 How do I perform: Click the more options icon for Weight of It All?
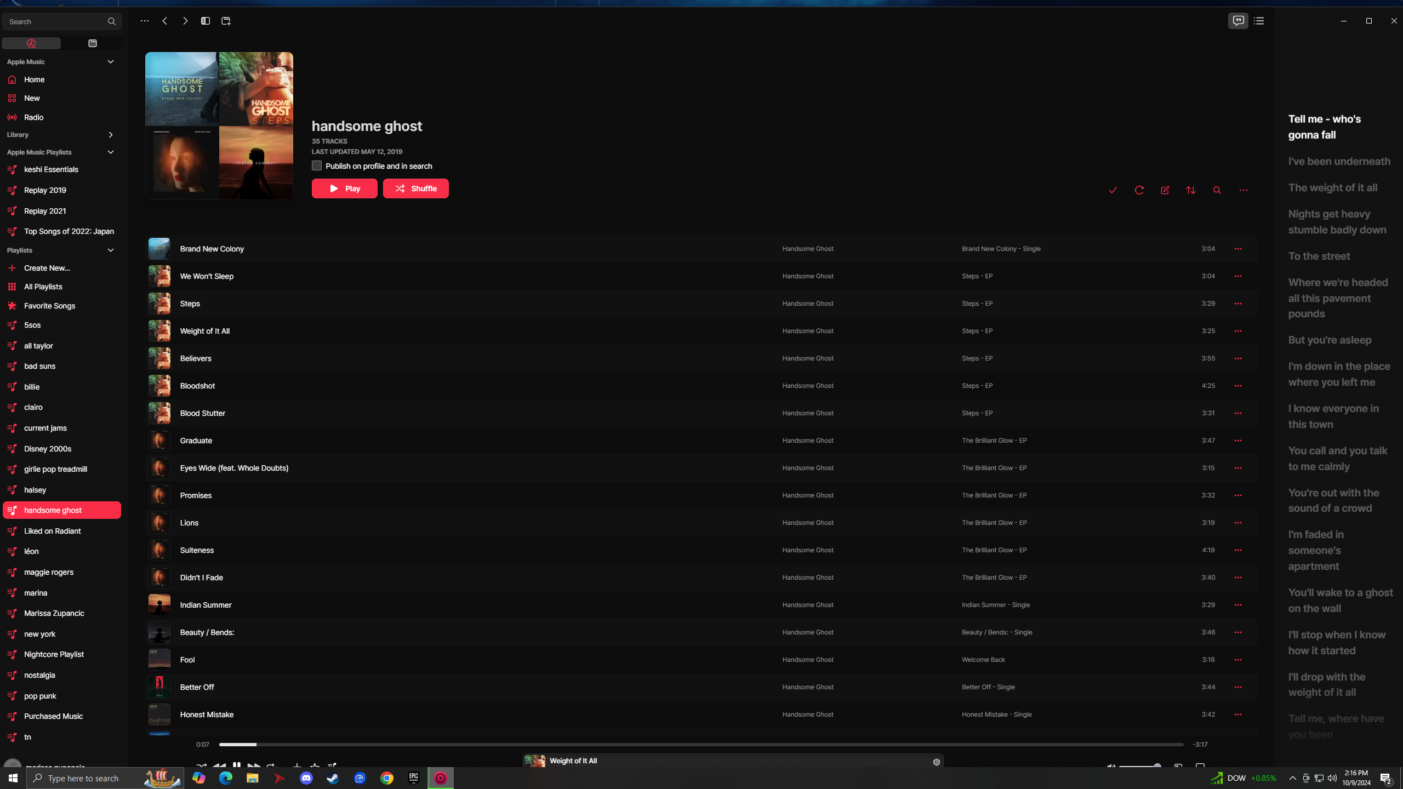coord(1238,330)
